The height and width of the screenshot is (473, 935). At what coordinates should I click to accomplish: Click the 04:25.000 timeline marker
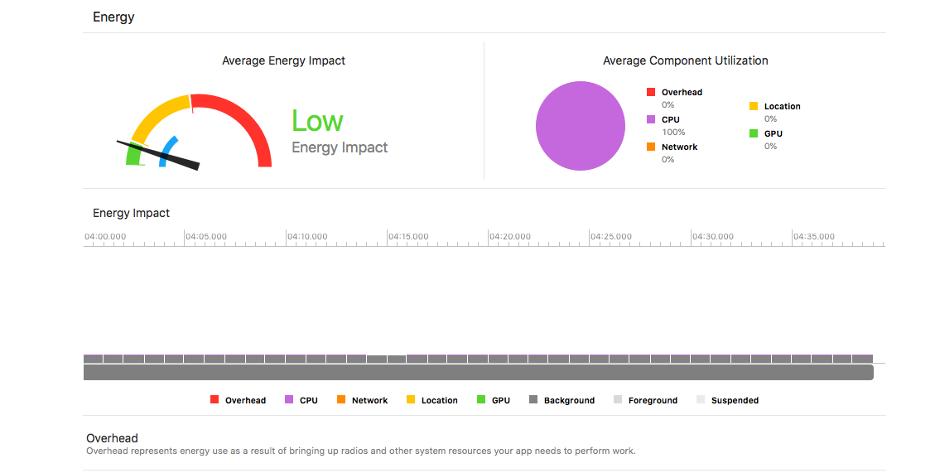pyautogui.click(x=610, y=236)
